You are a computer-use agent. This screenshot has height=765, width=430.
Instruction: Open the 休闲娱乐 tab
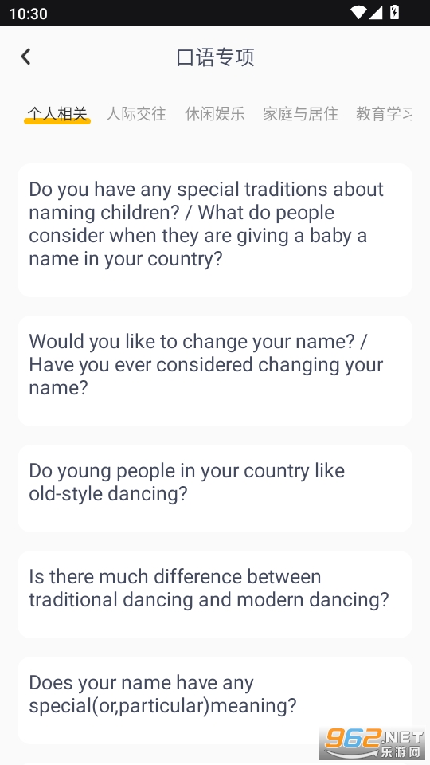(214, 114)
